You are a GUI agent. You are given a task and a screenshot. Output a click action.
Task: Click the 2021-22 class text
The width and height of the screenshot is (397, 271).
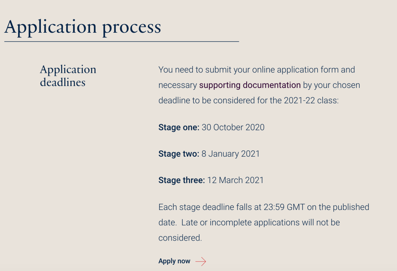[311, 100]
